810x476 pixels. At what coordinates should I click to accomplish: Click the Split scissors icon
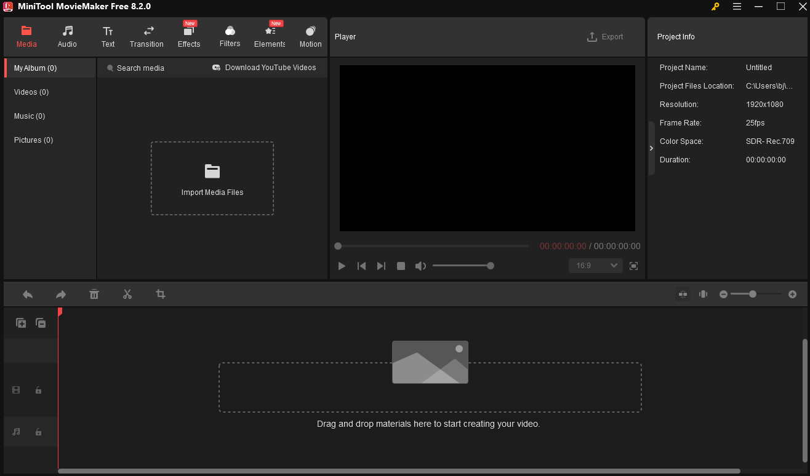pos(127,295)
